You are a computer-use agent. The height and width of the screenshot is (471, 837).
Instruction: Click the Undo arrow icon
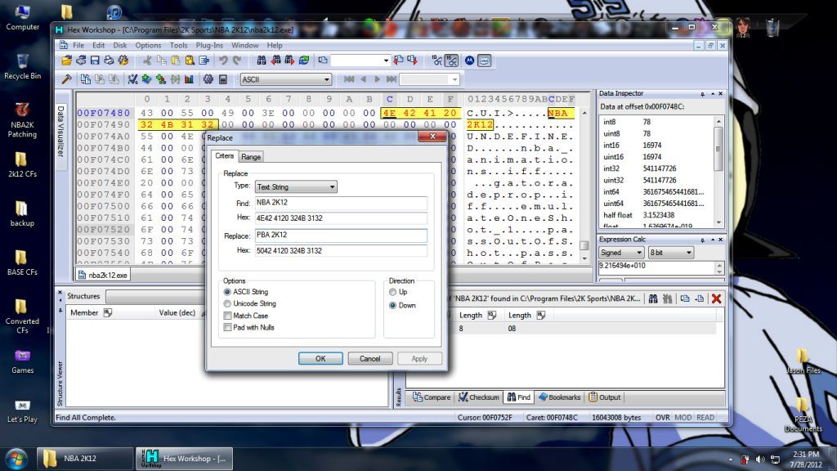click(x=223, y=61)
